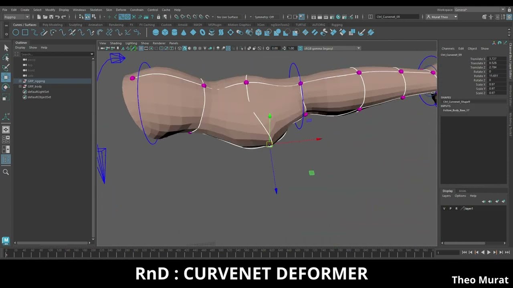Click the viewport gamma value field

click(x=291, y=48)
